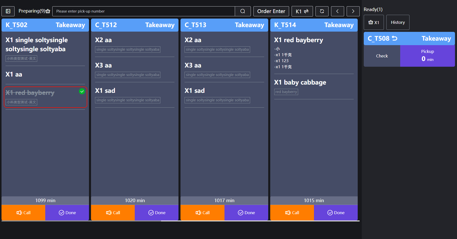Go to next page of orders
This screenshot has height=239, width=457.
[x=353, y=11]
